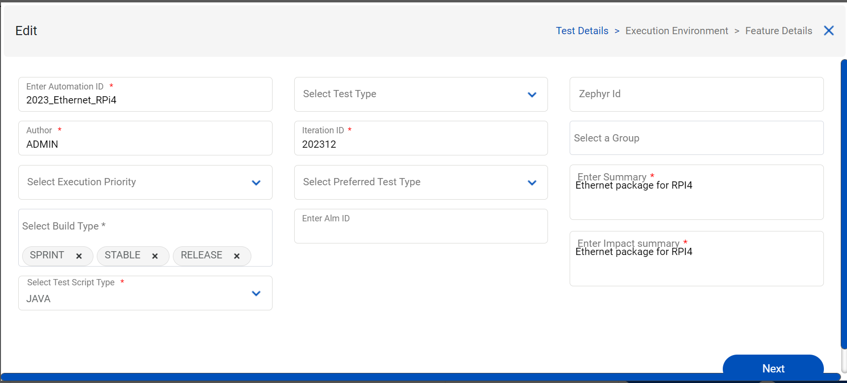Click the Enter Automation ID field
The image size is (847, 383).
click(144, 100)
